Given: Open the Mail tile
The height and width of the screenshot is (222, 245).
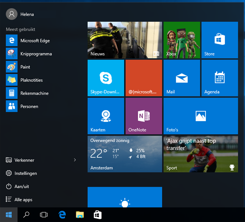Looking at the screenshot, I should pyautogui.click(x=182, y=78).
